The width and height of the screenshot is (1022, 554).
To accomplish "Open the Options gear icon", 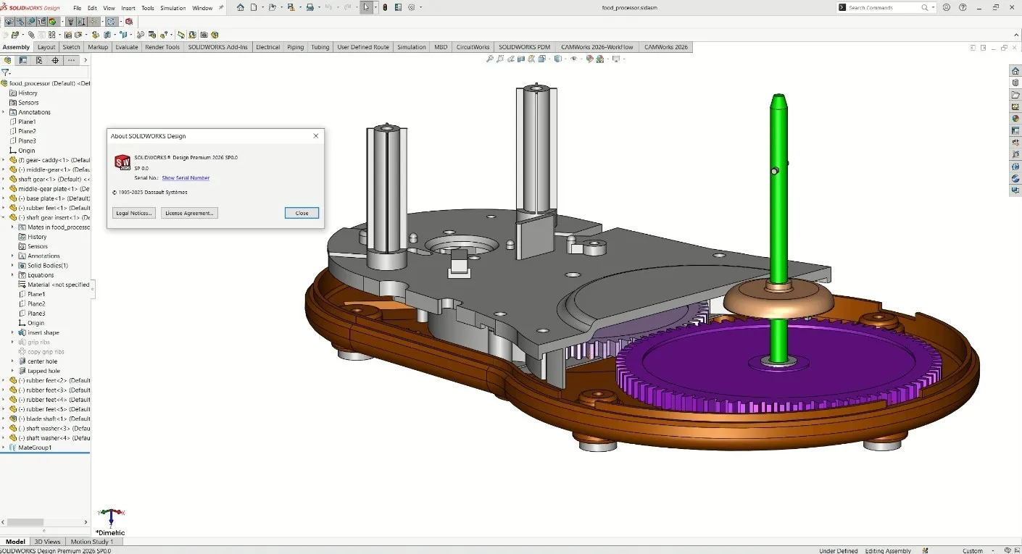I will click(412, 7).
